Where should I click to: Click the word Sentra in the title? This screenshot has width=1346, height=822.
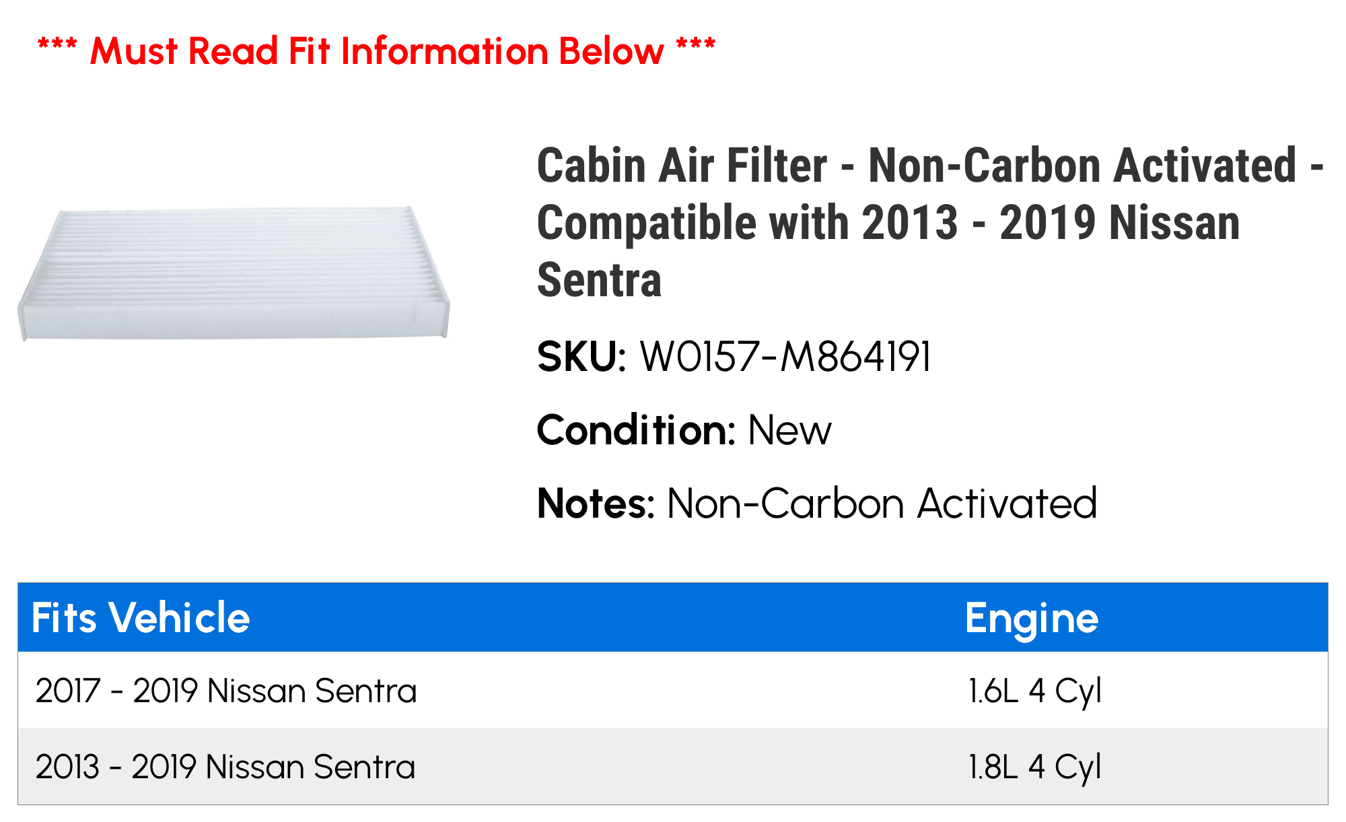pos(600,280)
